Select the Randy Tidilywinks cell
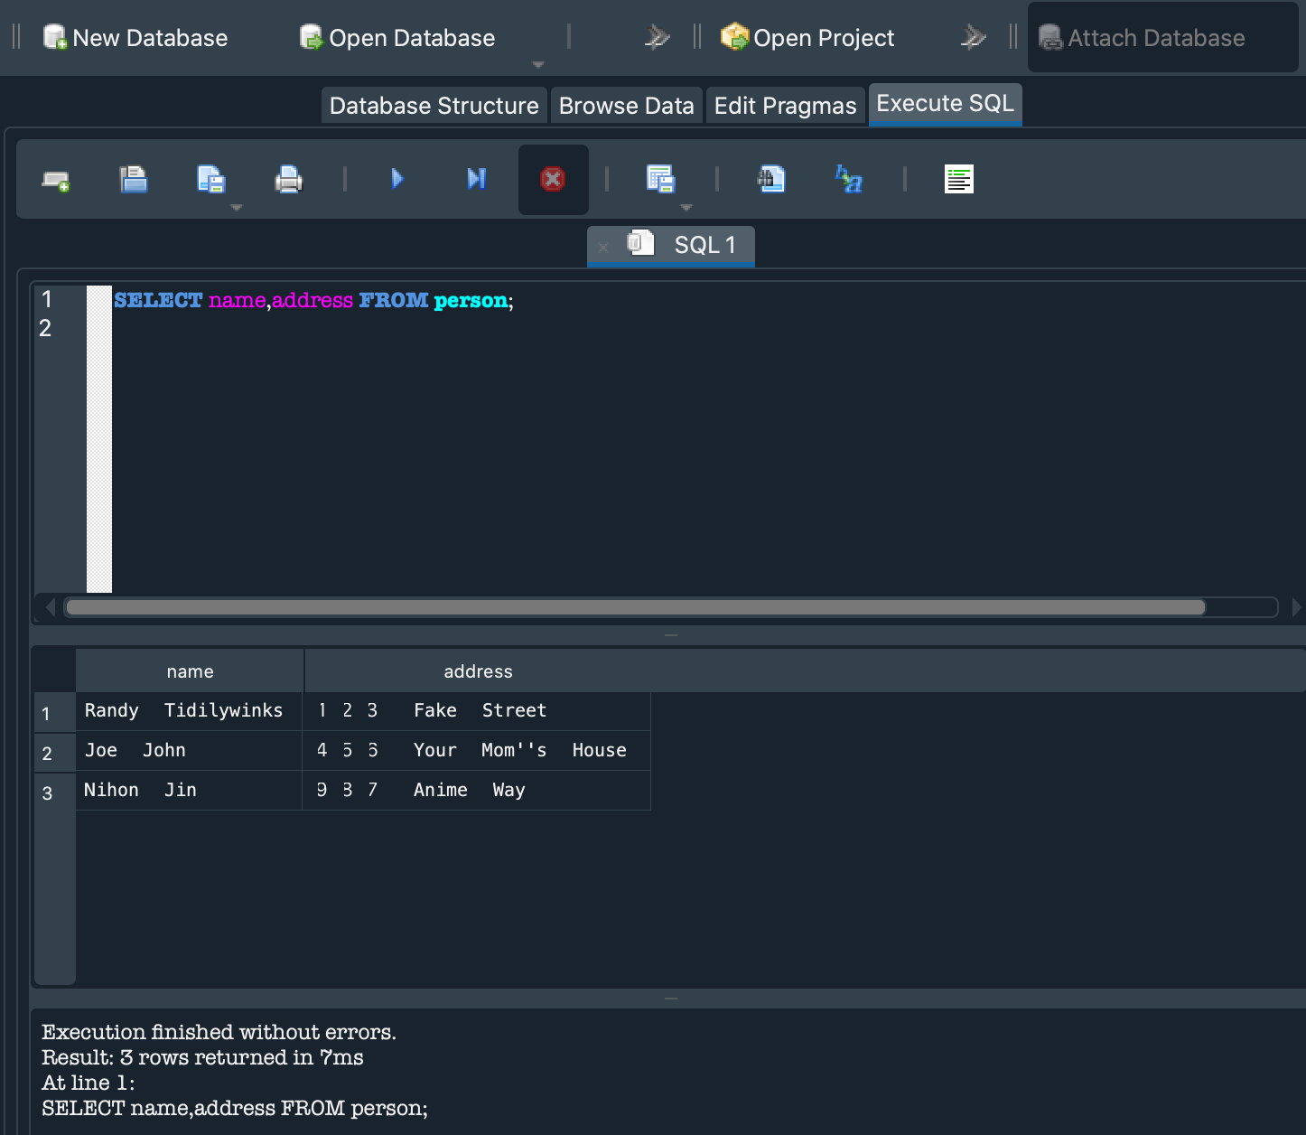Screen dimensions: 1306x1135 (189, 711)
